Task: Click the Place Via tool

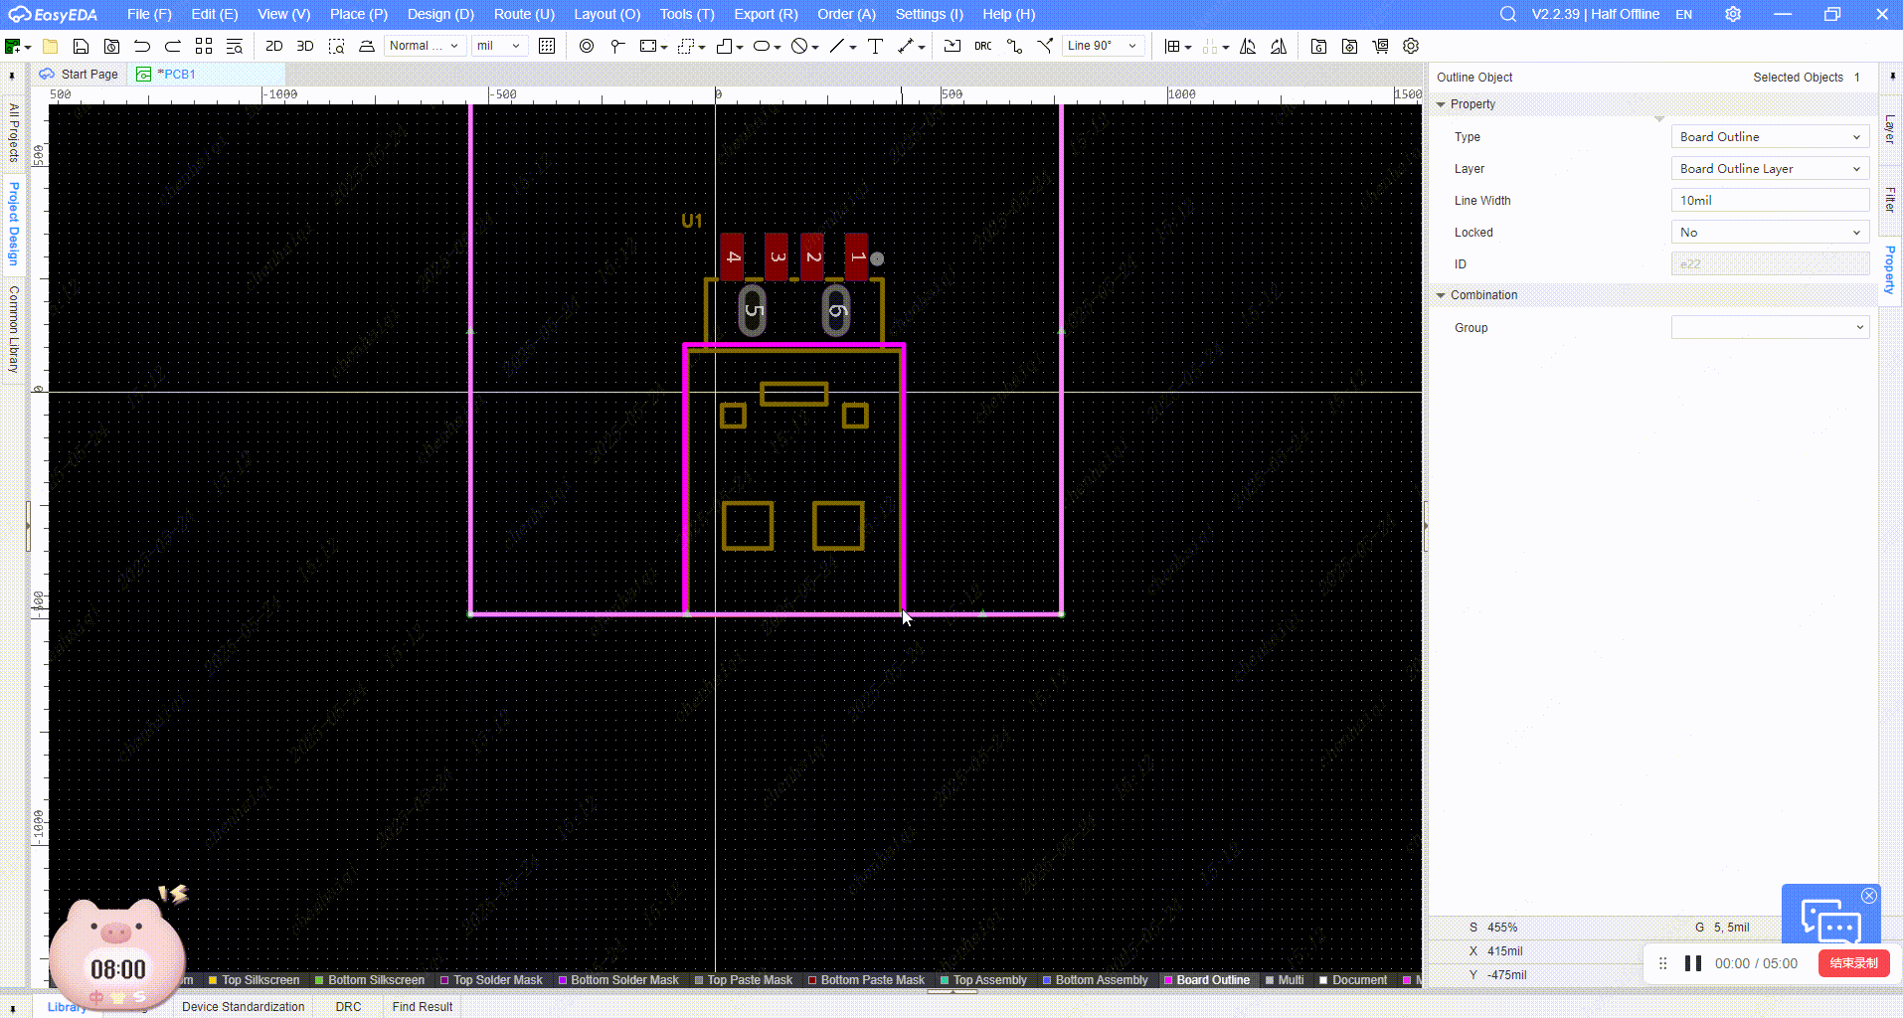Action: click(587, 46)
